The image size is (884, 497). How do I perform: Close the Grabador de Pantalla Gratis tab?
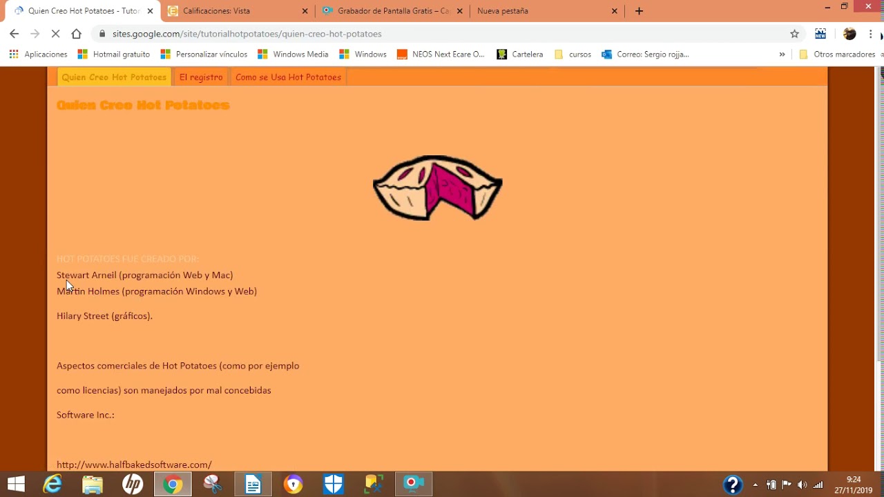pyautogui.click(x=459, y=11)
